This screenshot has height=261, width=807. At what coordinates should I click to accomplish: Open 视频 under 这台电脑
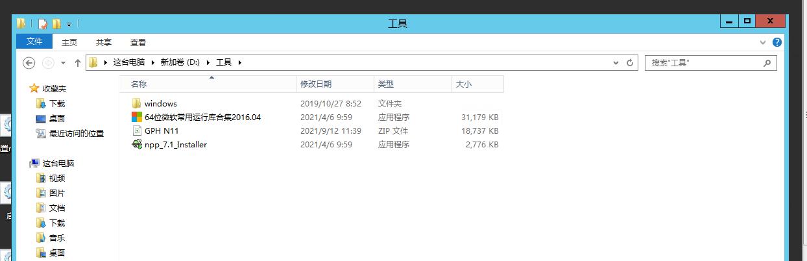(57, 179)
